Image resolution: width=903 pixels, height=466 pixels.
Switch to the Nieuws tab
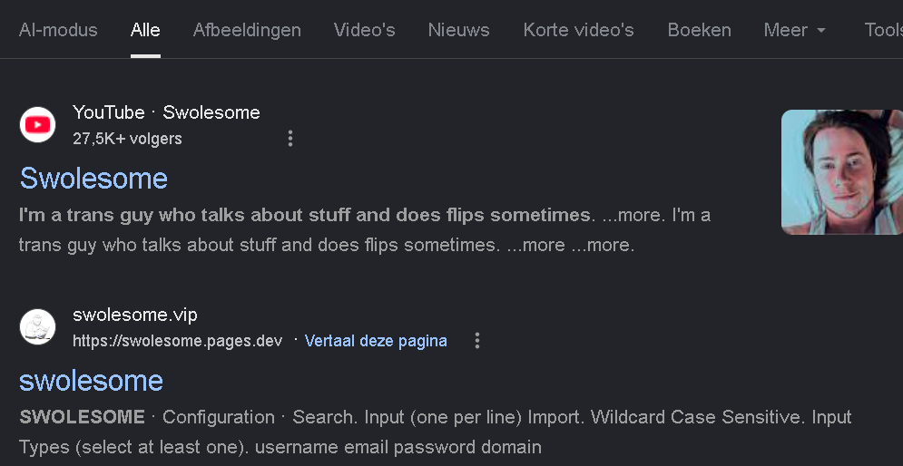[458, 30]
